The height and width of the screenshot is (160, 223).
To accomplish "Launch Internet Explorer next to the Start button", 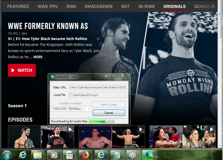I will click(23, 155).
